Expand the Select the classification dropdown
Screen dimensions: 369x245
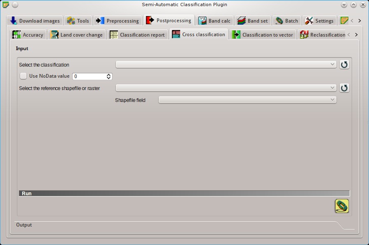[226, 64]
